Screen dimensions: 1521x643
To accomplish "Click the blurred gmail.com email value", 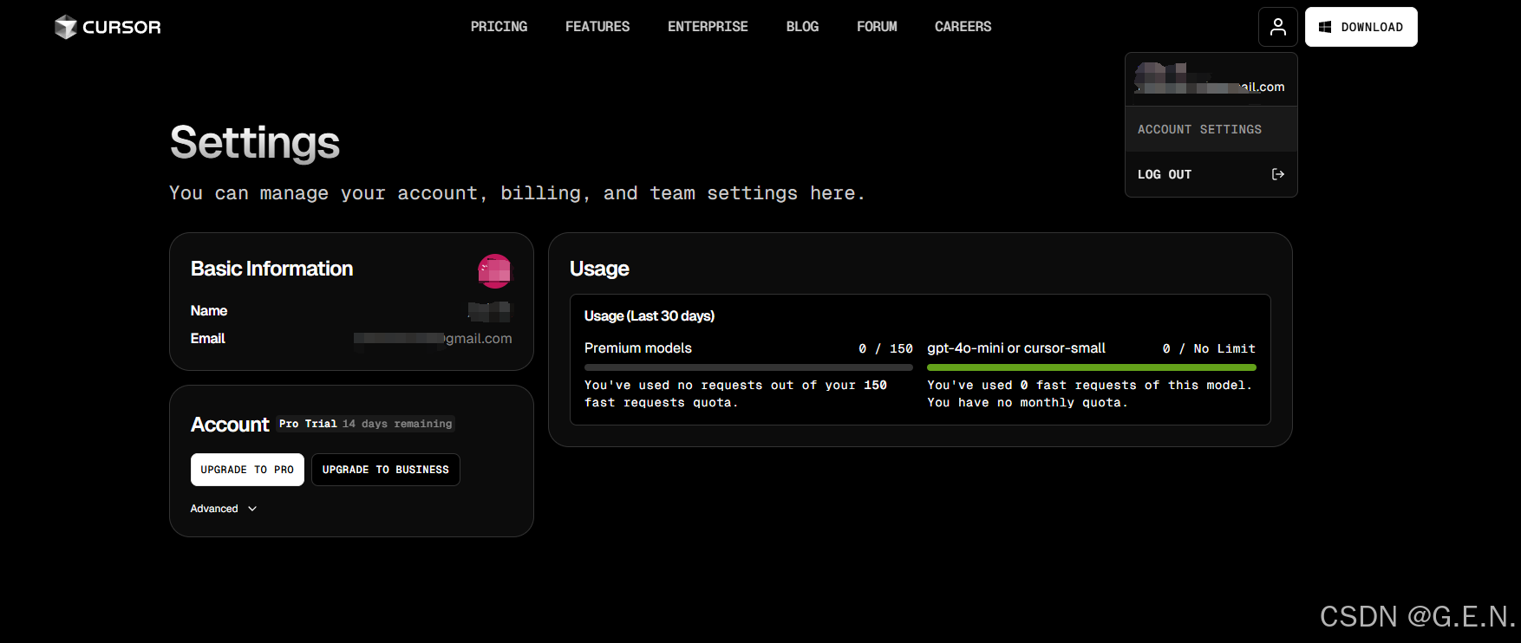I will pyautogui.click(x=433, y=338).
